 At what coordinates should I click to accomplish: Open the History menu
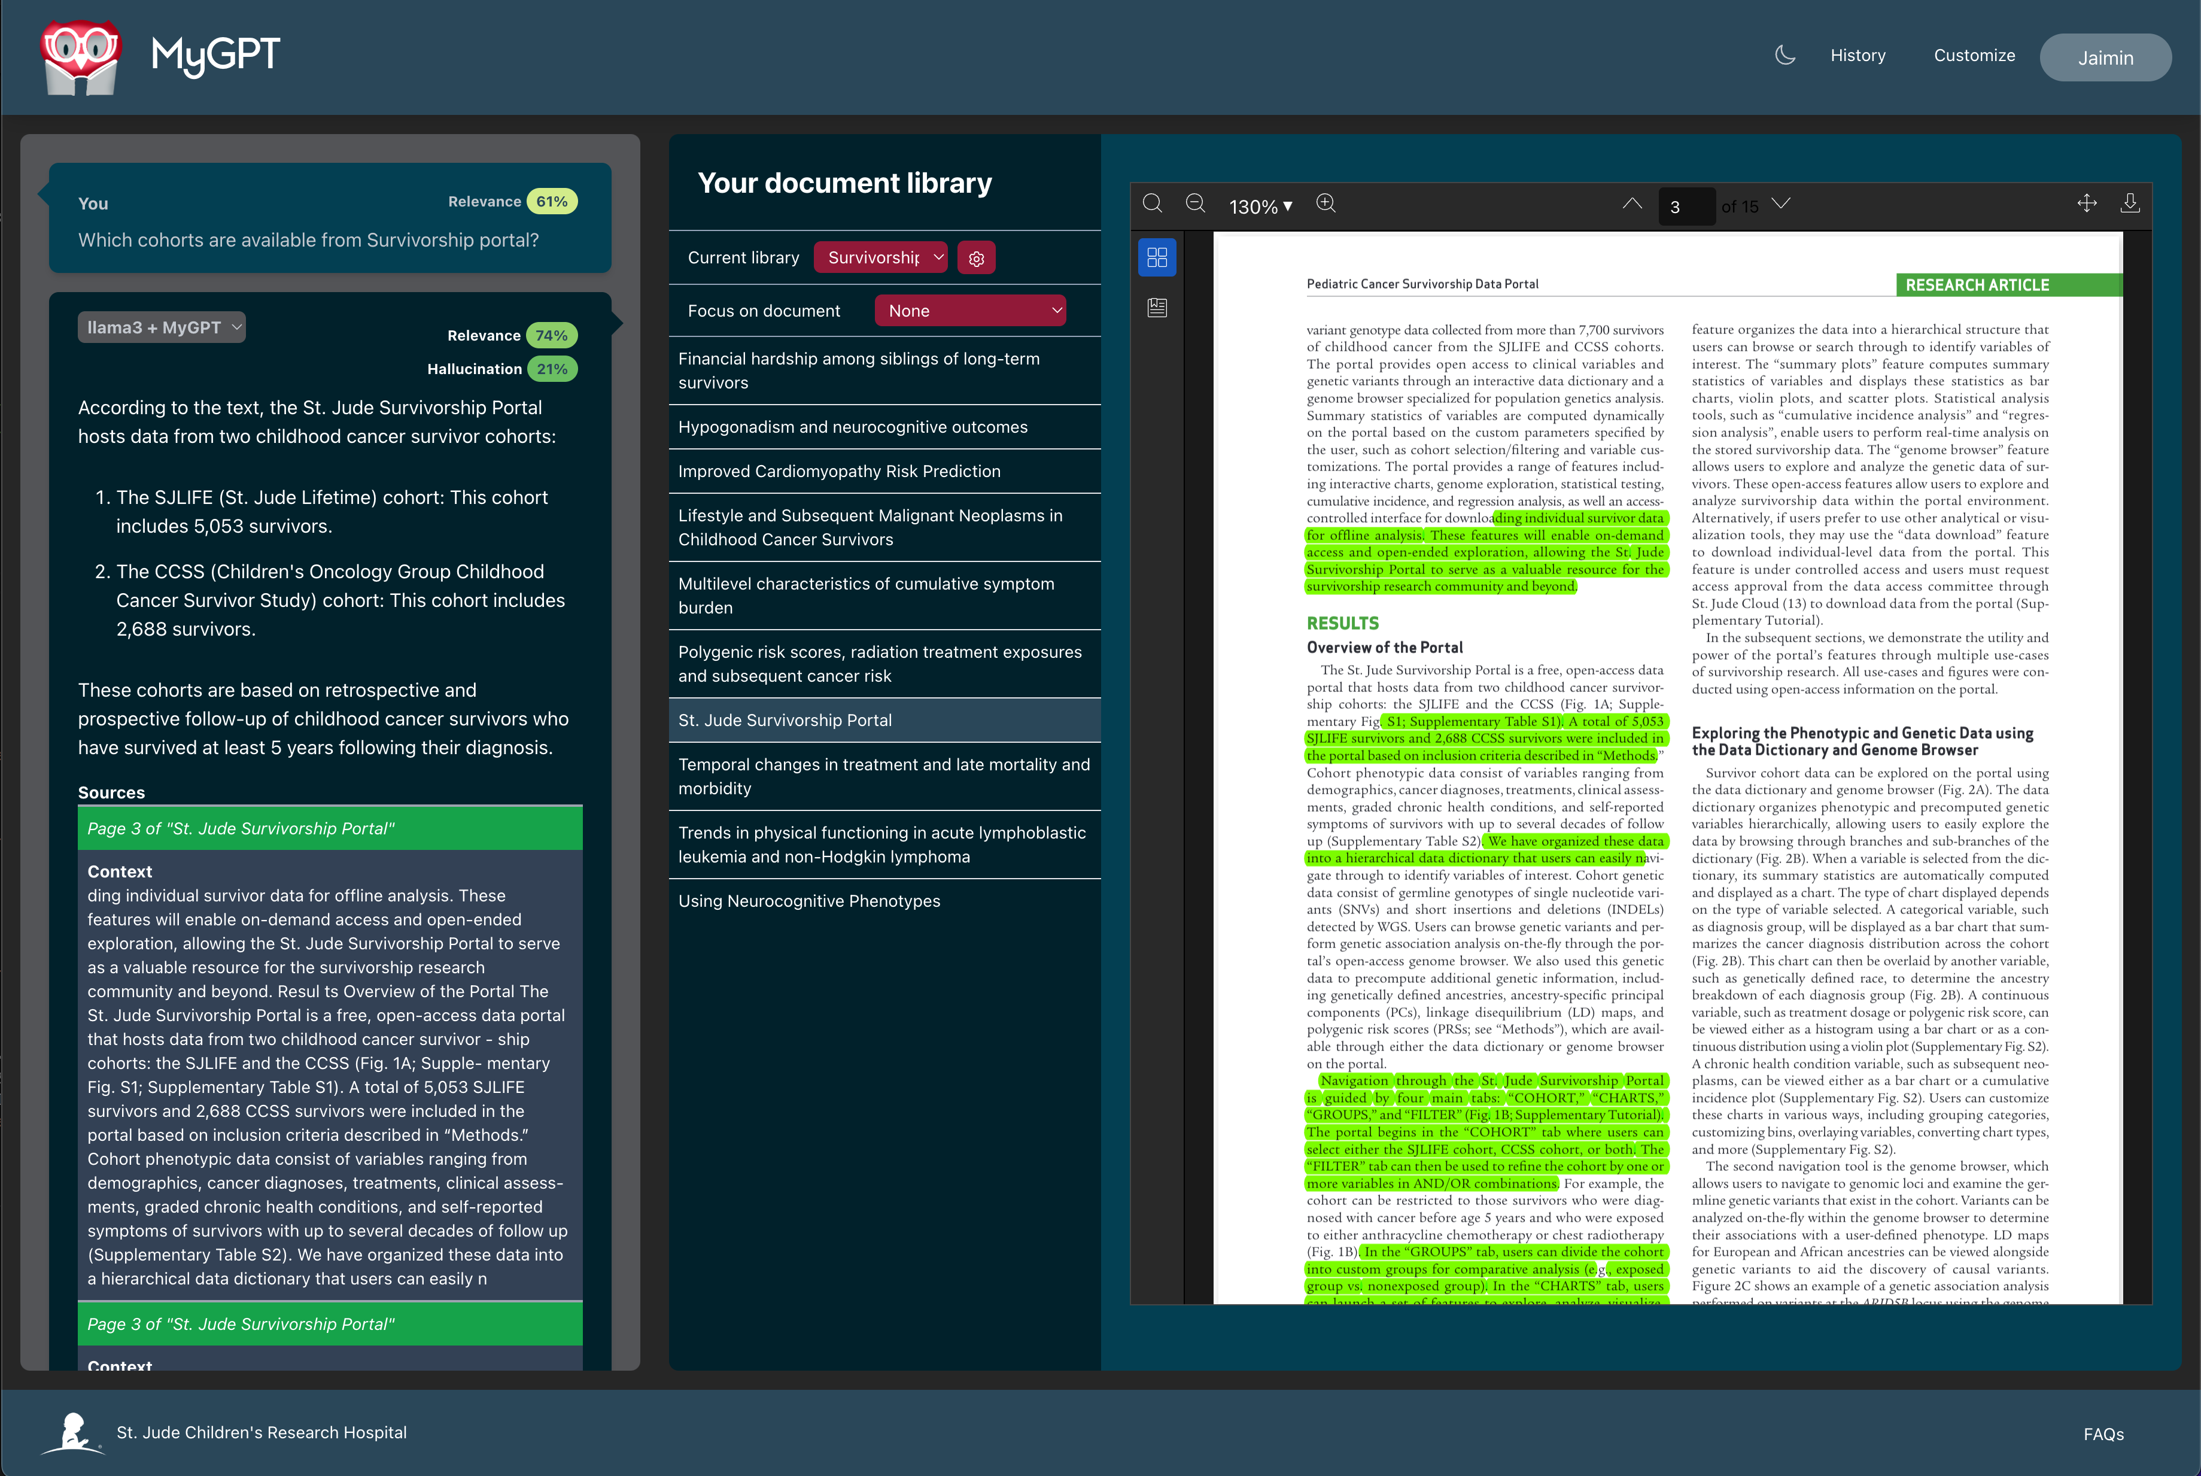1858,54
